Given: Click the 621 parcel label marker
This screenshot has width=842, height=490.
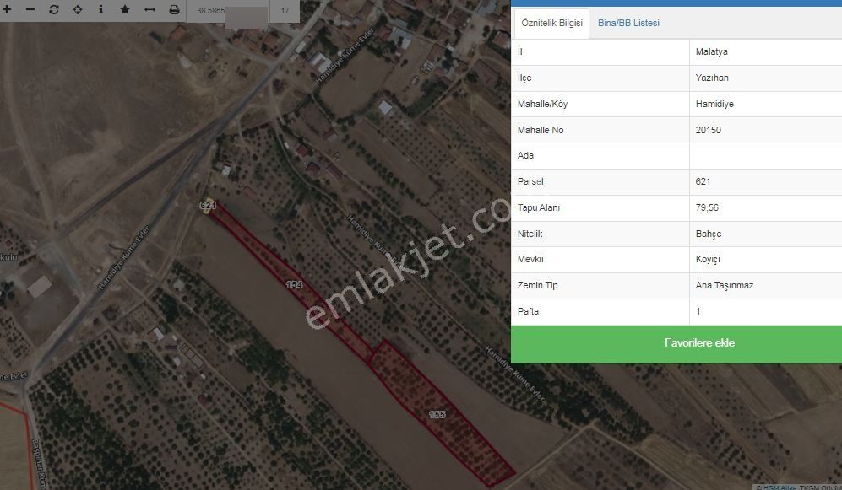Looking at the screenshot, I should (209, 206).
